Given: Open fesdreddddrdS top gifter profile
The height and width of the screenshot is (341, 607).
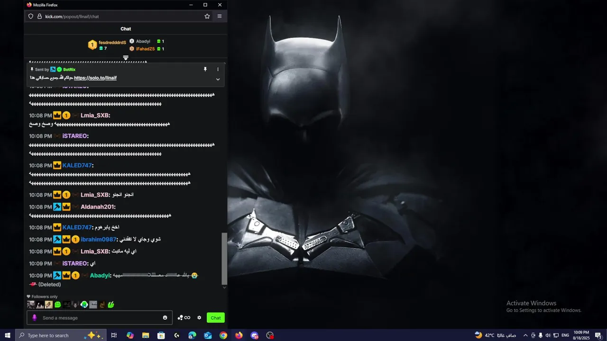Looking at the screenshot, I should tap(112, 43).
